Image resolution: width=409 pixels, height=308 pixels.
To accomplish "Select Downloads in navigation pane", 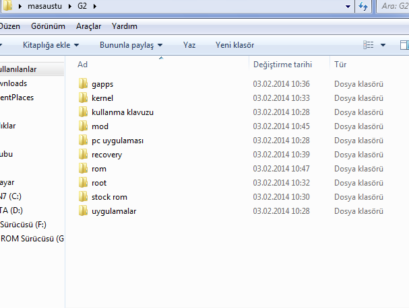I will point(13,83).
